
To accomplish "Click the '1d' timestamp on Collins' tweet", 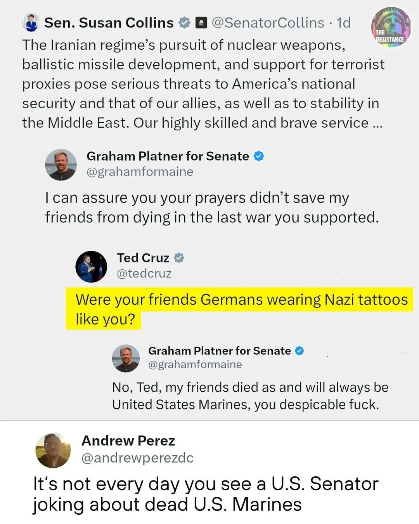I will pyautogui.click(x=343, y=23).
